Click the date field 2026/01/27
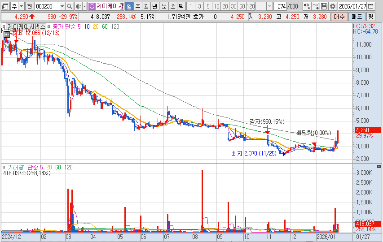 click(352, 6)
